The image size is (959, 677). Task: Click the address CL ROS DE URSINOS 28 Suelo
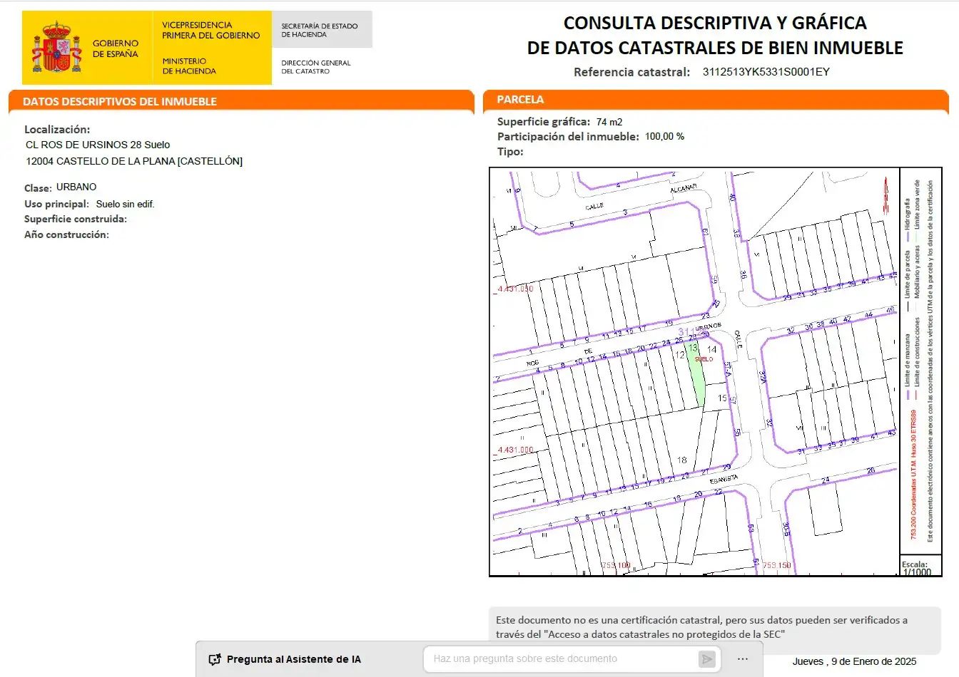(x=98, y=145)
